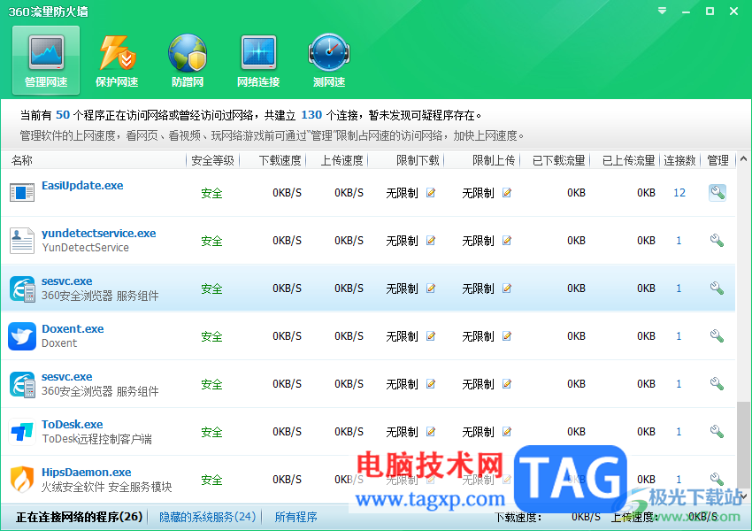Sort by 已上传流量 column header
This screenshot has height=531, width=752.
629,160
